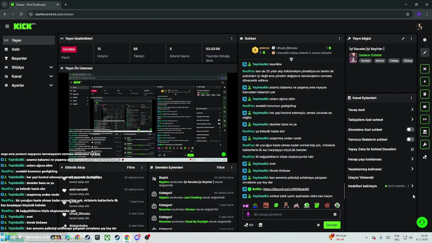
Task: Reload the page in browser
Action: pyautogui.click(x=21, y=14)
